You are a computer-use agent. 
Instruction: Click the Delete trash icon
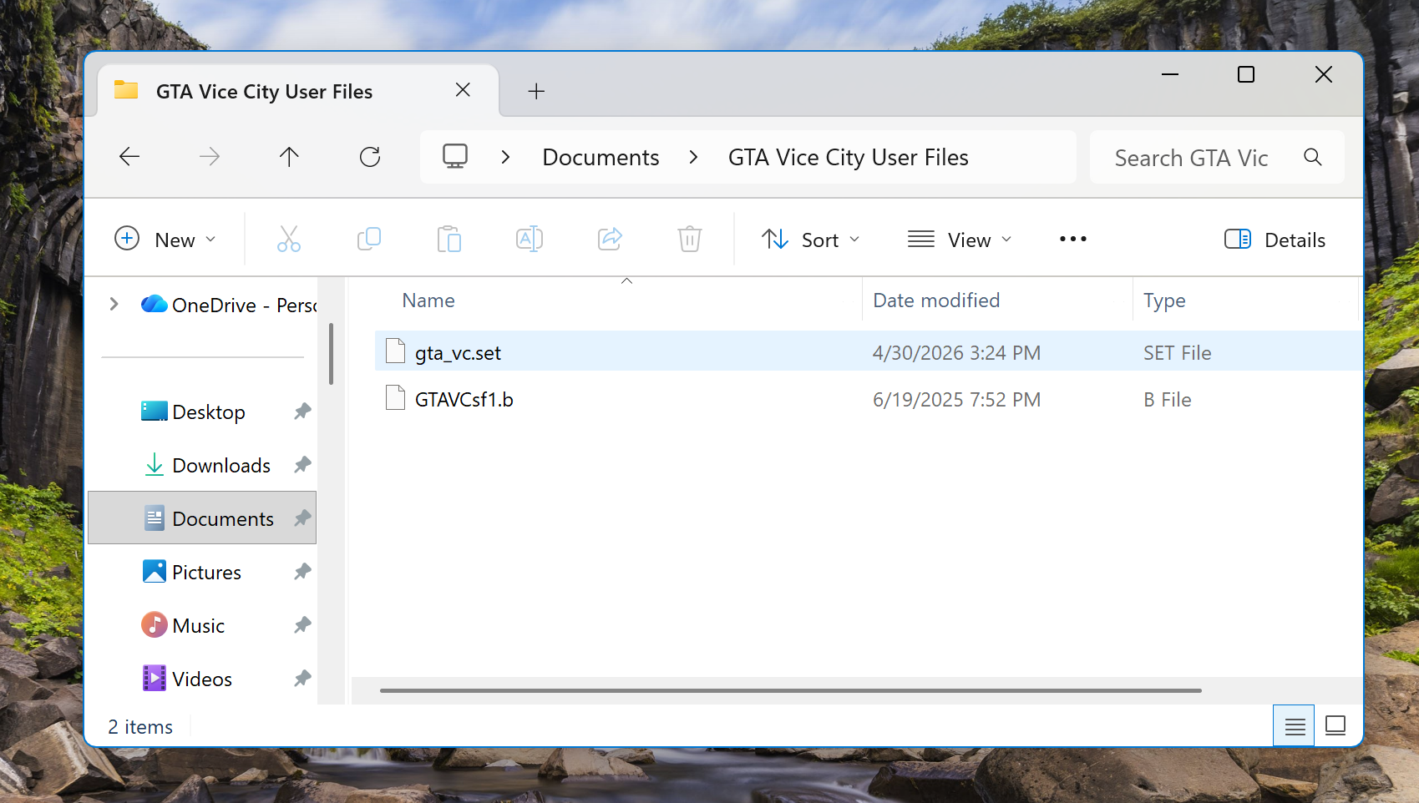point(690,240)
